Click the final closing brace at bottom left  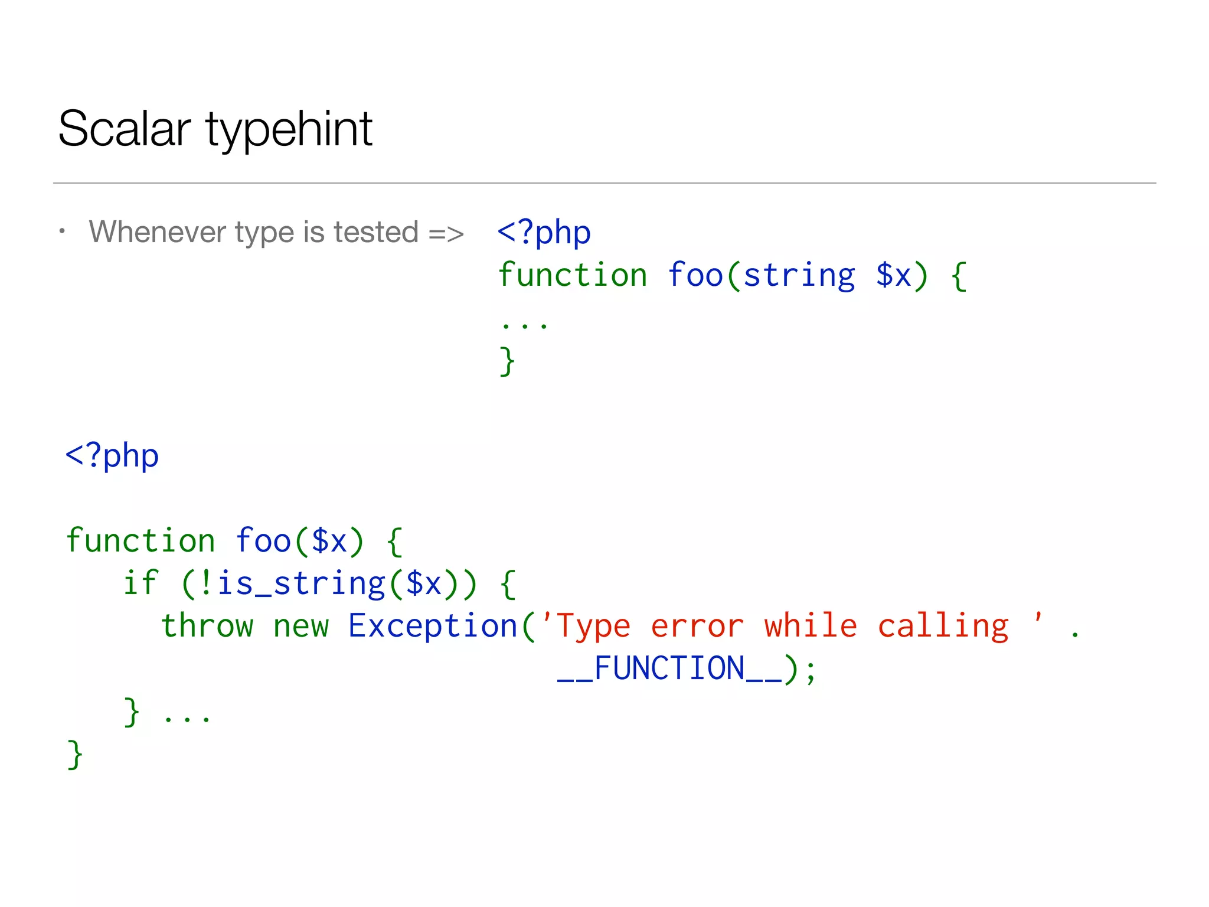pyautogui.click(x=74, y=754)
